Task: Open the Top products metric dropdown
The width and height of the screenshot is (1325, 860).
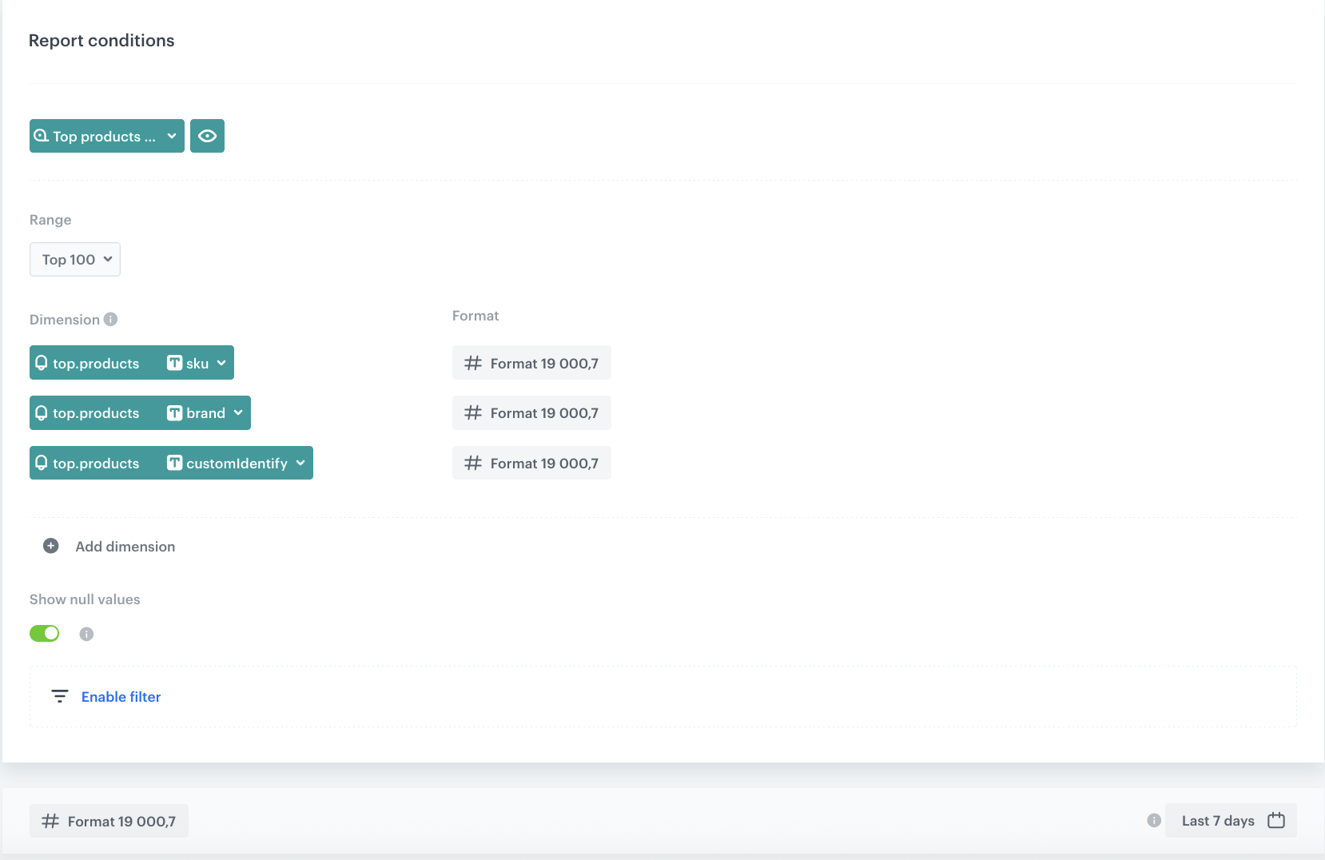Action: pos(106,136)
